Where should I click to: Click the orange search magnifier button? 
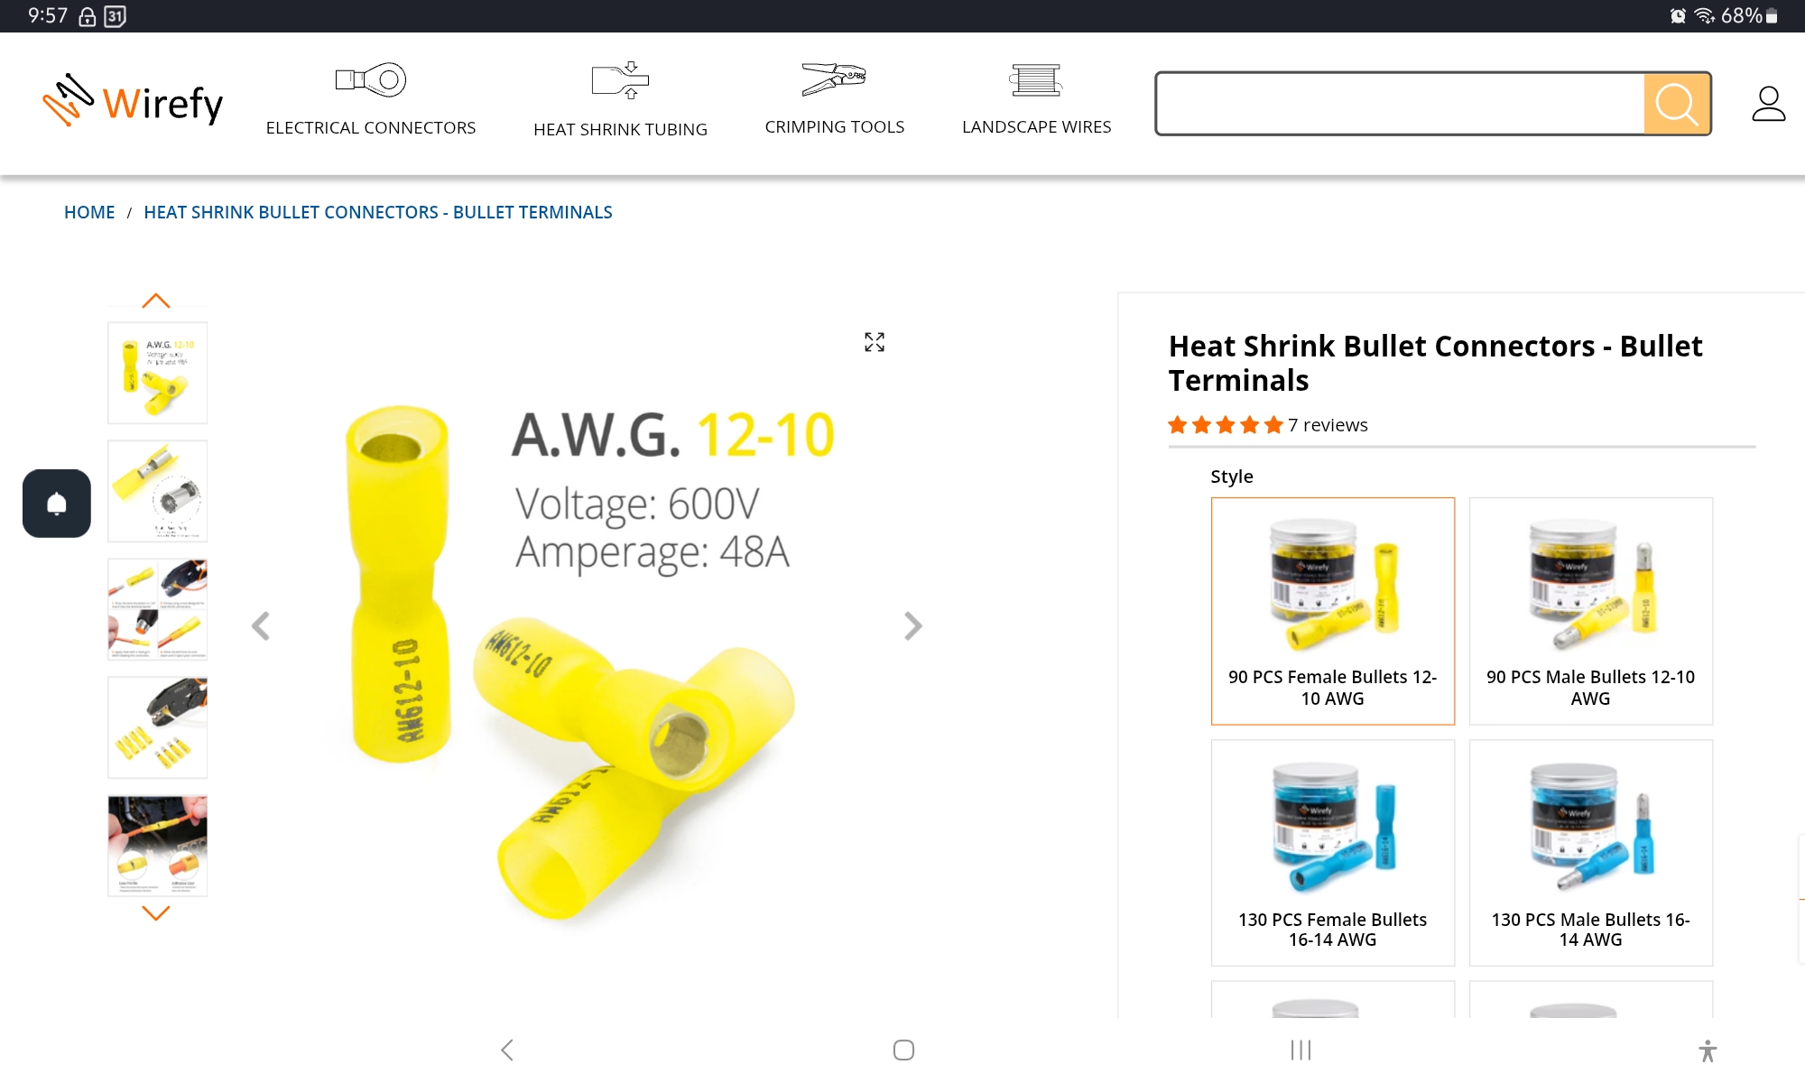point(1677,104)
